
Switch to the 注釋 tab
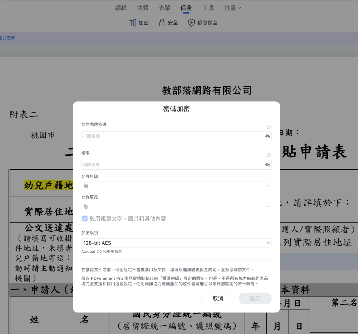143,8
